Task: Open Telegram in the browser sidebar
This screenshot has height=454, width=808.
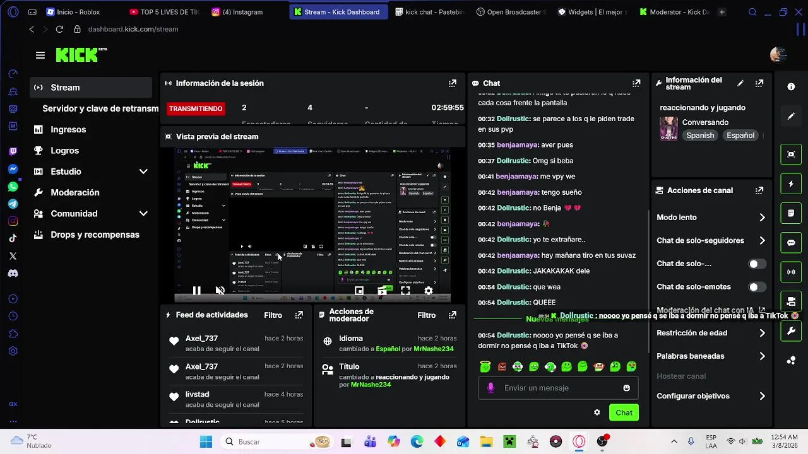Action: point(13,204)
